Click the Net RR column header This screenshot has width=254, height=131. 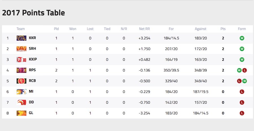pyautogui.click(x=144, y=29)
